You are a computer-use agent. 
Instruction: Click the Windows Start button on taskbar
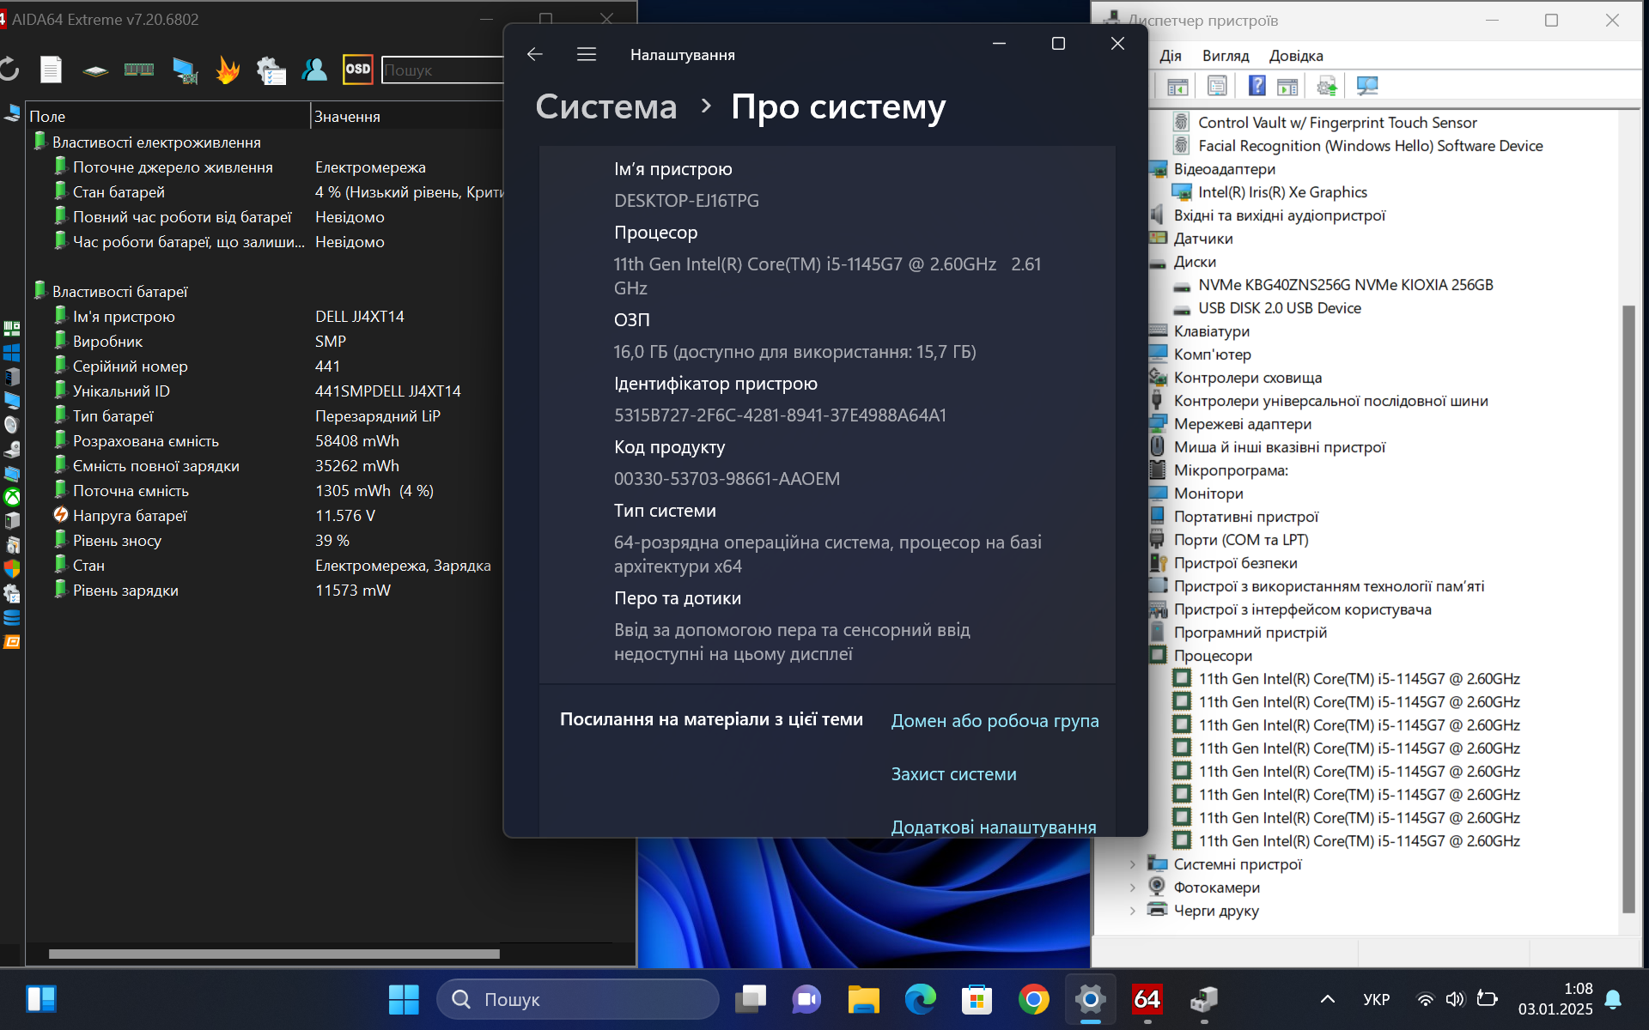404,999
